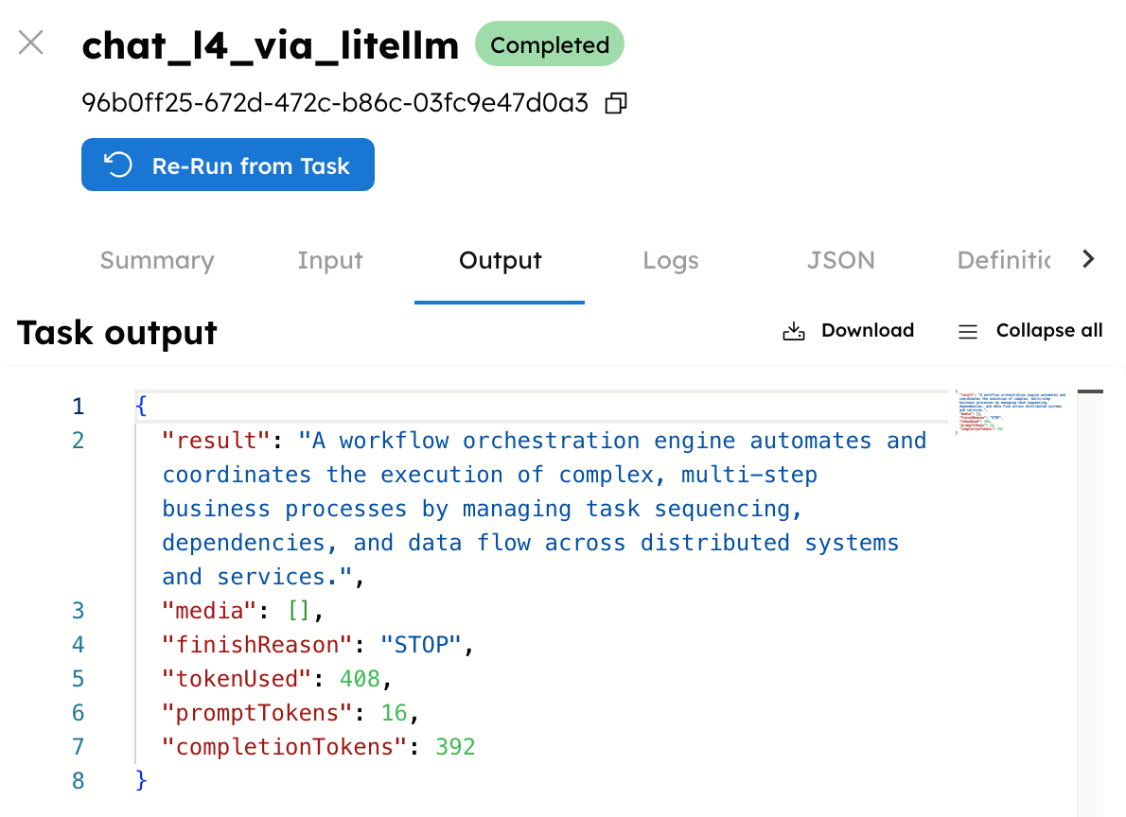The height and width of the screenshot is (817, 1126).
Task: Collapse all JSON nodes
Action: [1030, 330]
